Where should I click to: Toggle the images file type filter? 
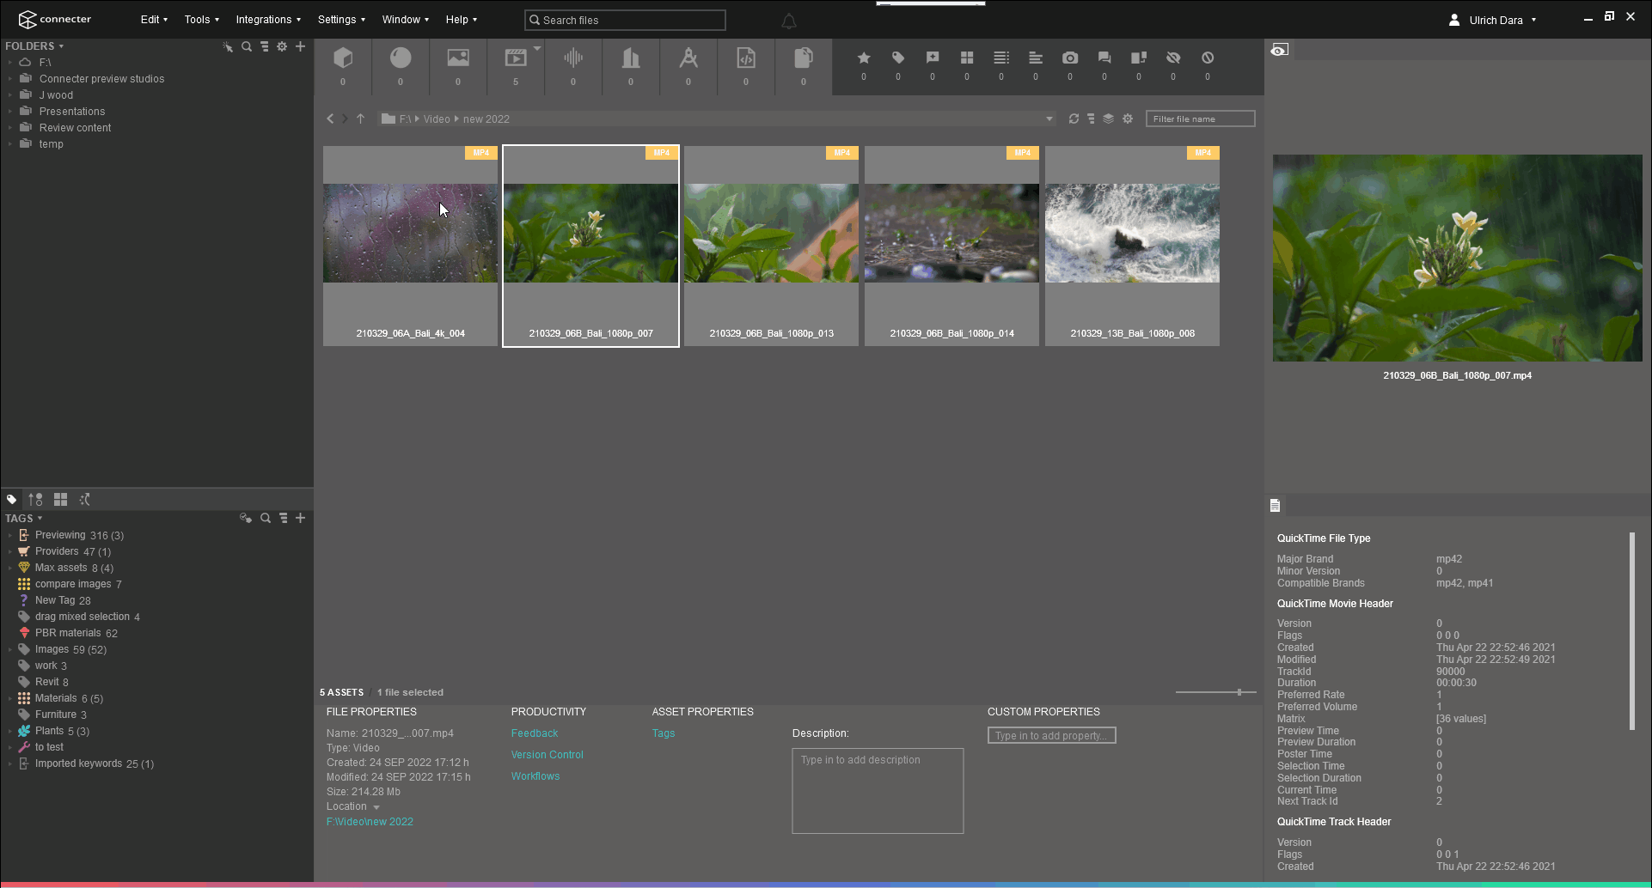tap(458, 58)
